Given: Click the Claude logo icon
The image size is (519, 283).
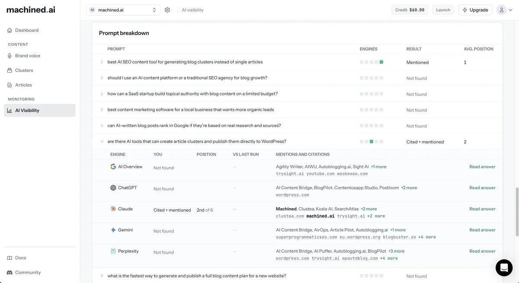Looking at the screenshot, I should click(113, 209).
